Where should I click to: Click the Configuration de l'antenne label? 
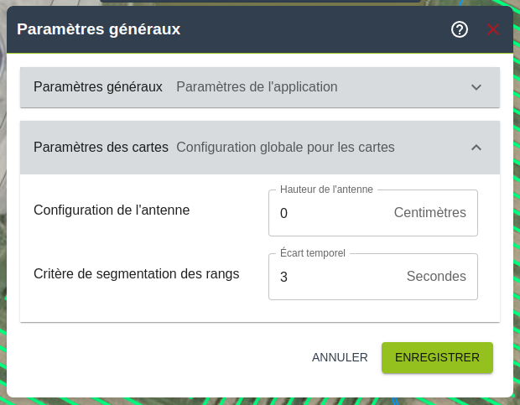pos(112,210)
